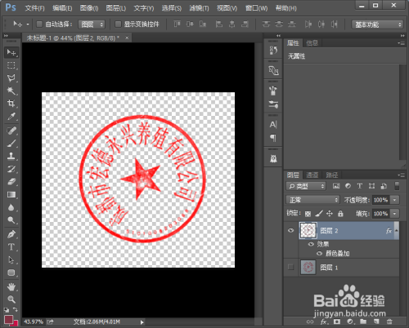Select the Eyedropper tool
409x328 pixels.
[x=11, y=117]
